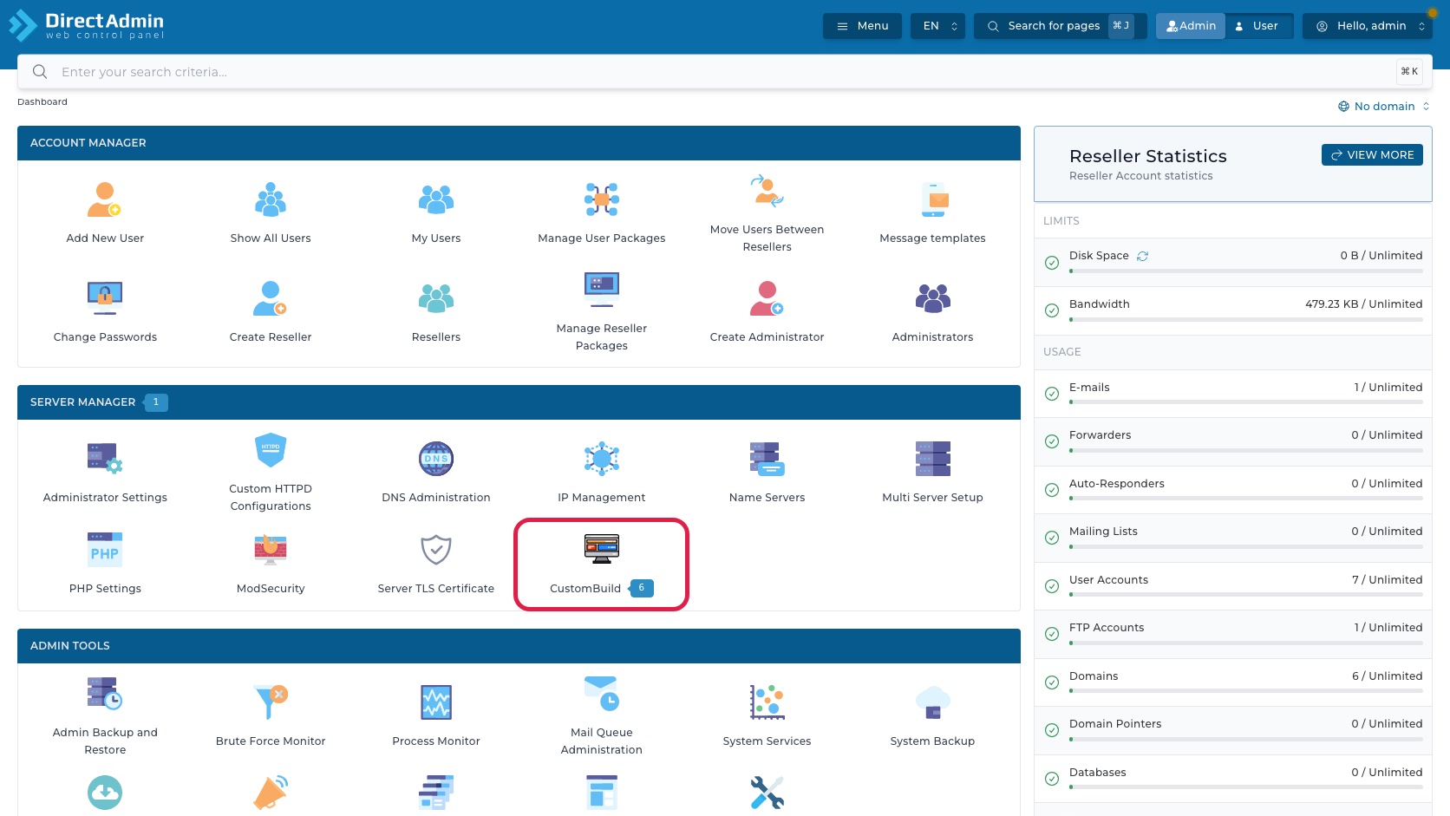Image resolution: width=1450 pixels, height=816 pixels.
Task: Click the SERVER MANAGER section header
Action: click(519, 402)
